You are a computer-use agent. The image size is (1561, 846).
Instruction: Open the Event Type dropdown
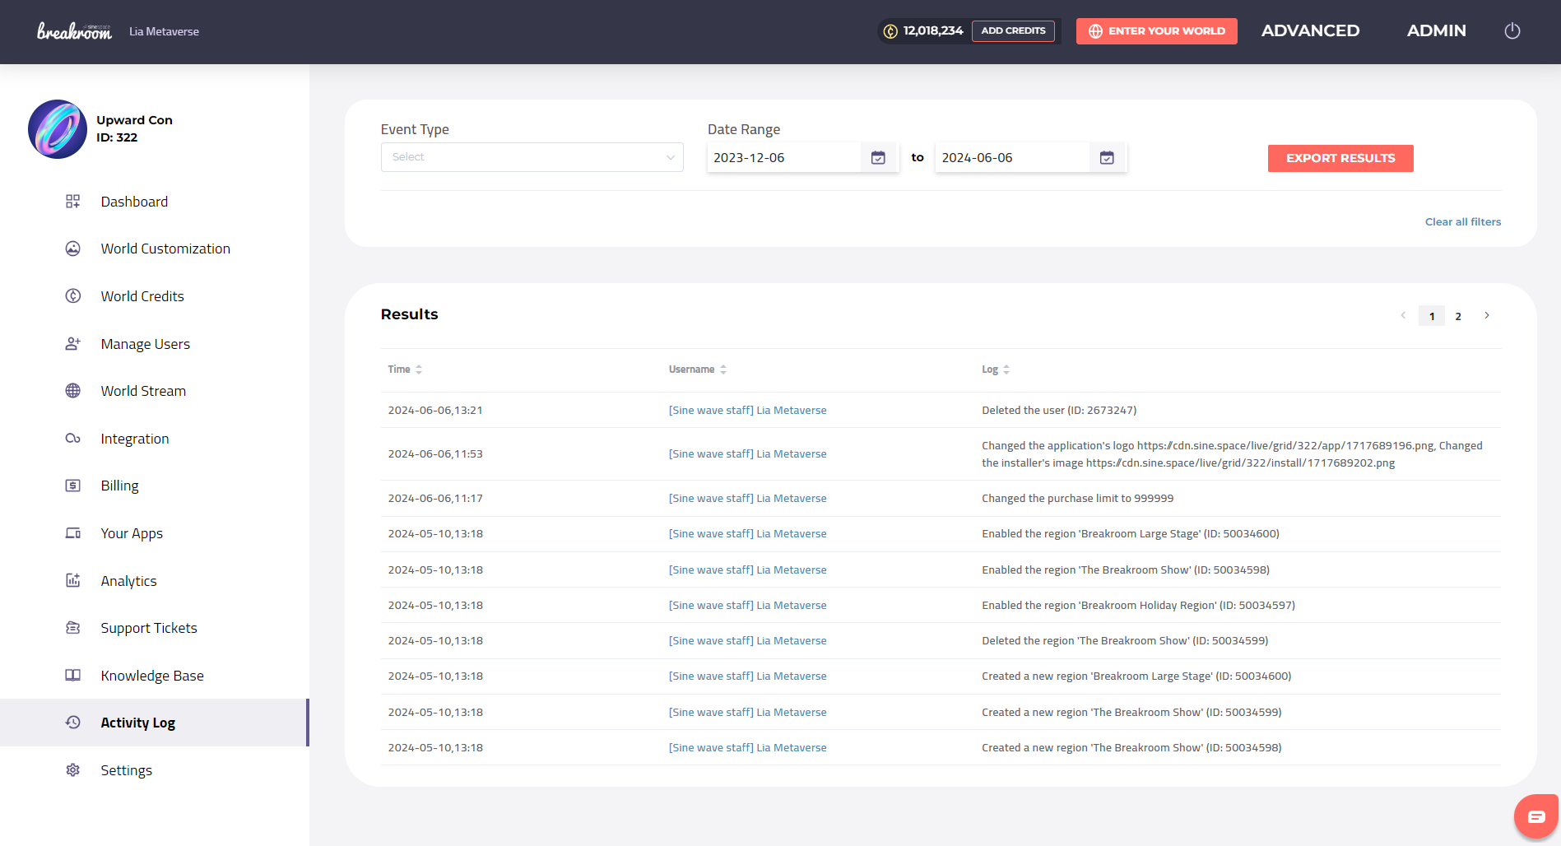coord(532,157)
